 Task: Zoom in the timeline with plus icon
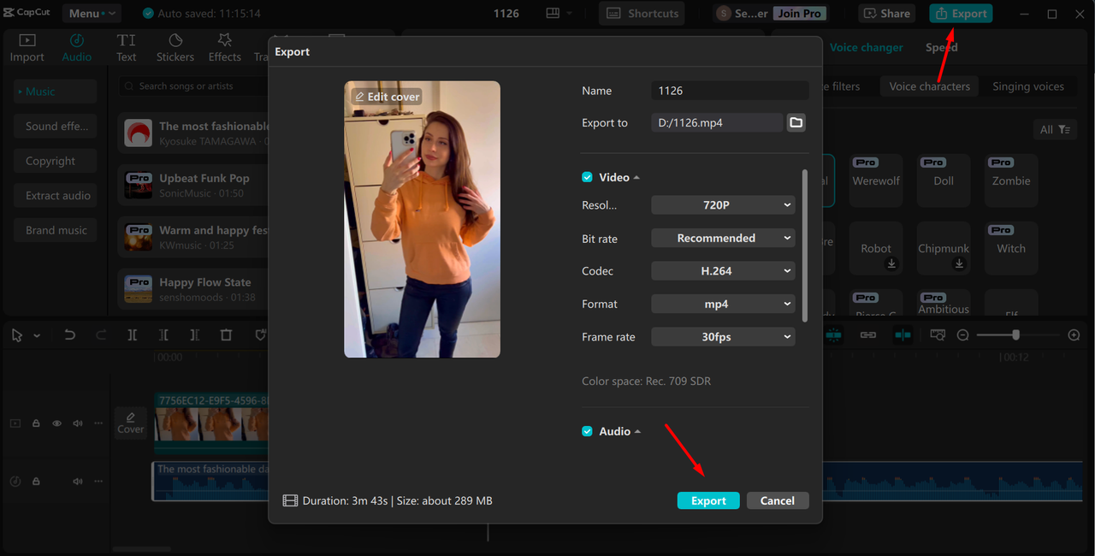(1074, 335)
